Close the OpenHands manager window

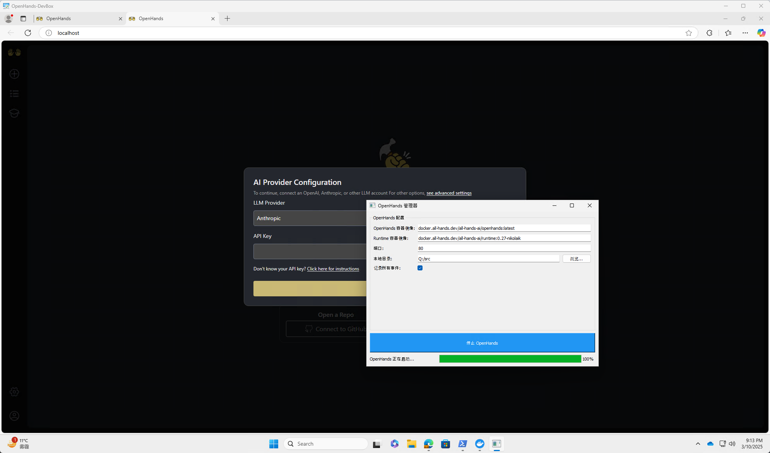coord(590,205)
